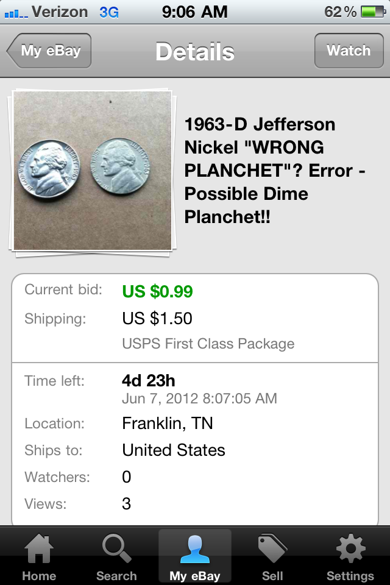Tap the time left 4d 23h
Image resolution: width=390 pixels, height=585 pixels.
click(149, 381)
